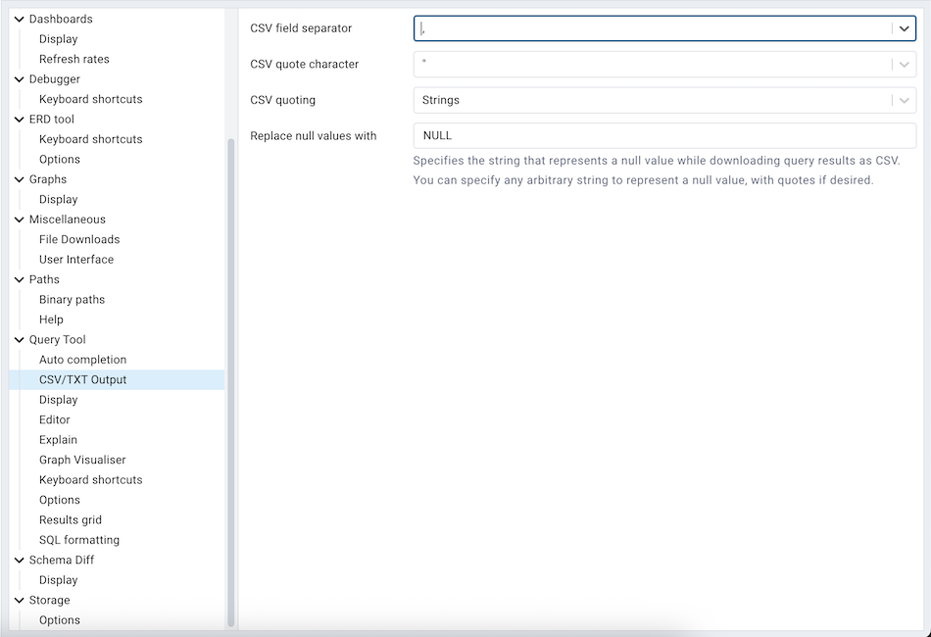Open User Interface preferences
Screen dimensions: 931x637
tap(76, 260)
